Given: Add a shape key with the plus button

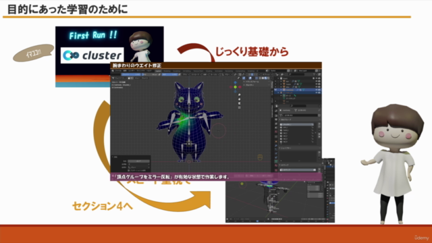Looking at the screenshot, I should point(319,152).
